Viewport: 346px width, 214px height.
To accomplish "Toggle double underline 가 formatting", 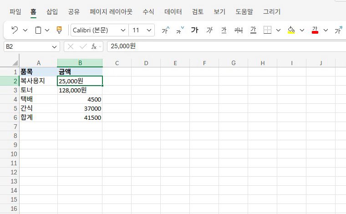I will [253, 30].
